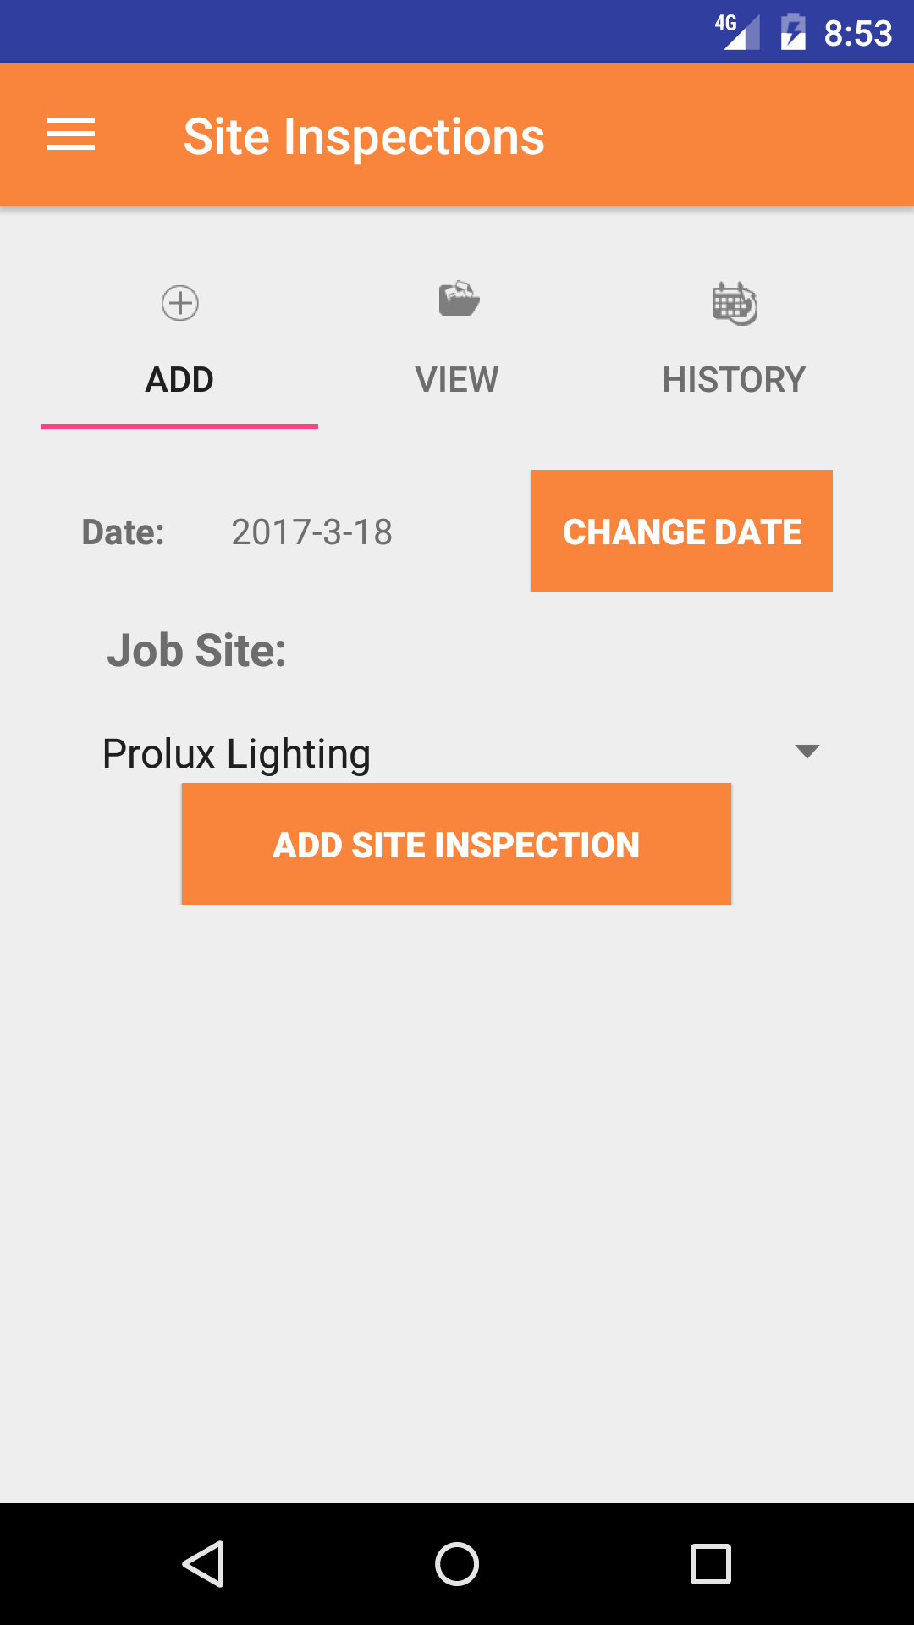Tap the Site Inspections title
The height and width of the screenshot is (1625, 914).
pyautogui.click(x=364, y=137)
